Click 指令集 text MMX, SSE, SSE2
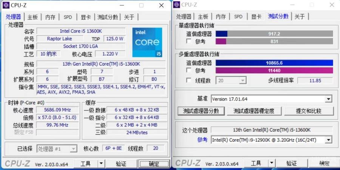Viewport: 340px width, 170px height. (101, 89)
